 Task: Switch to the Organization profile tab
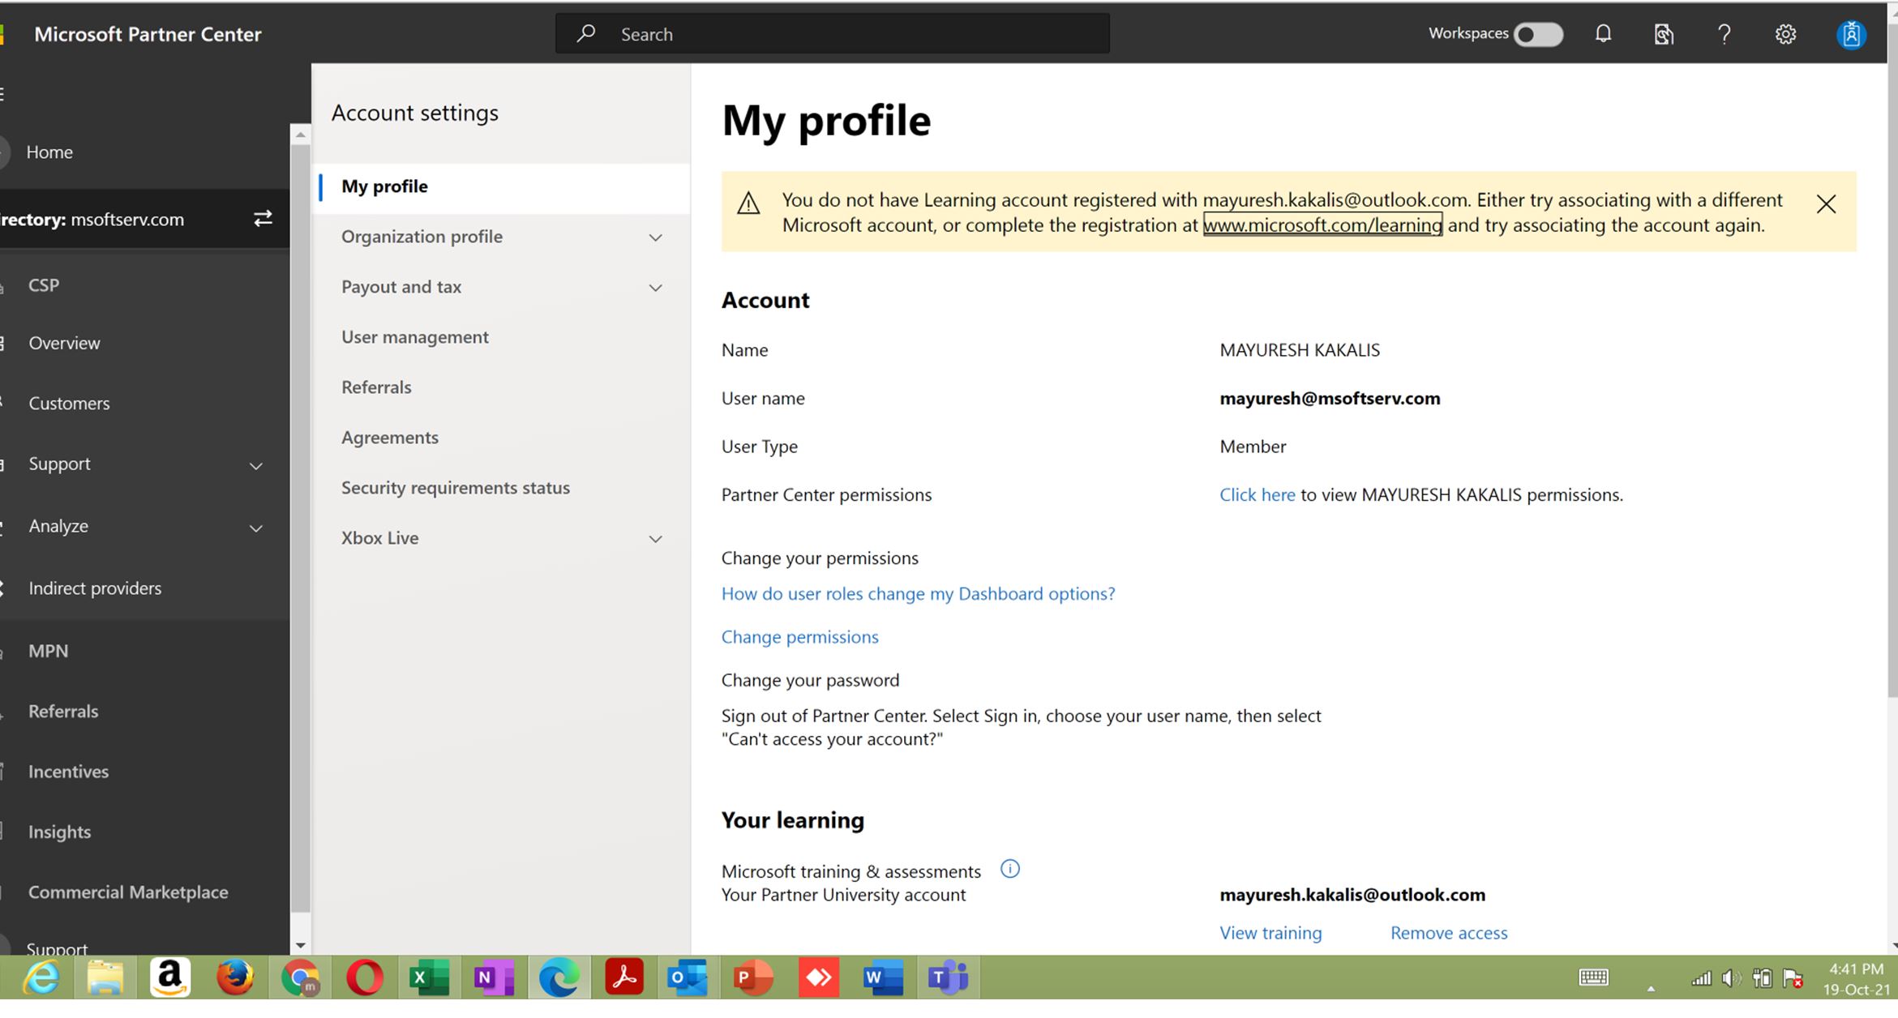pyautogui.click(x=422, y=236)
